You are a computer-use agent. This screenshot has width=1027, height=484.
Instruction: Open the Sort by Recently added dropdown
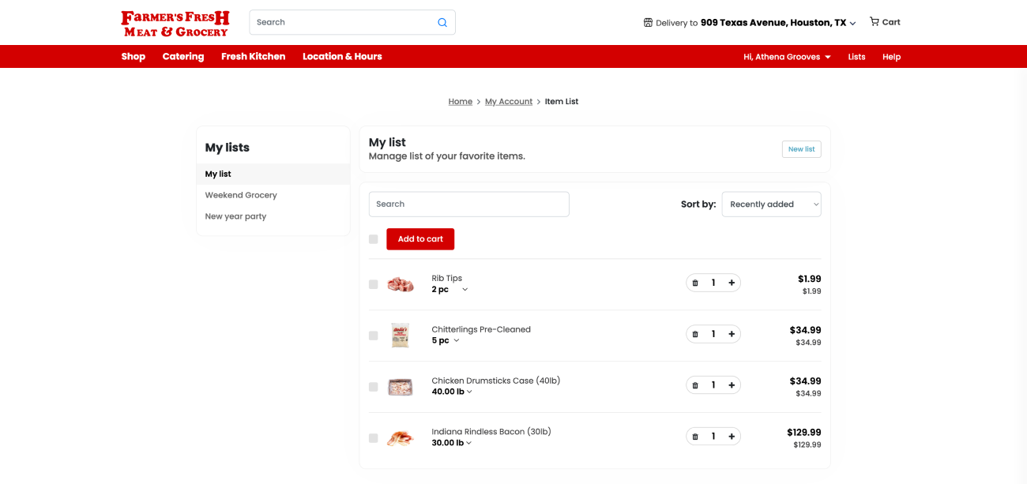(771, 204)
